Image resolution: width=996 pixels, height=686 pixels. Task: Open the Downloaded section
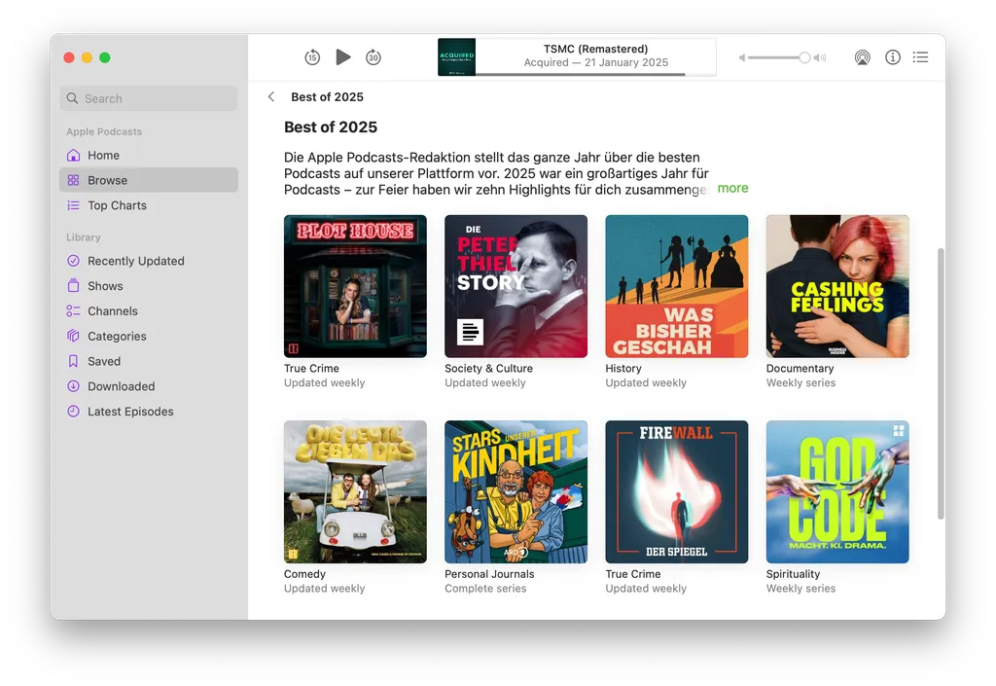pos(122,386)
